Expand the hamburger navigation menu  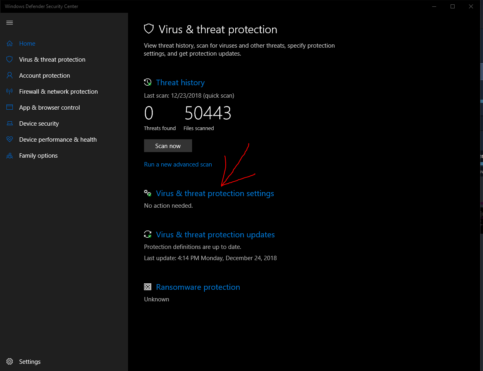10,23
